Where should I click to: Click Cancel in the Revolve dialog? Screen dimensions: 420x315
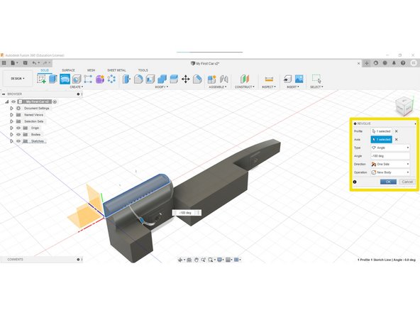[x=407, y=182]
